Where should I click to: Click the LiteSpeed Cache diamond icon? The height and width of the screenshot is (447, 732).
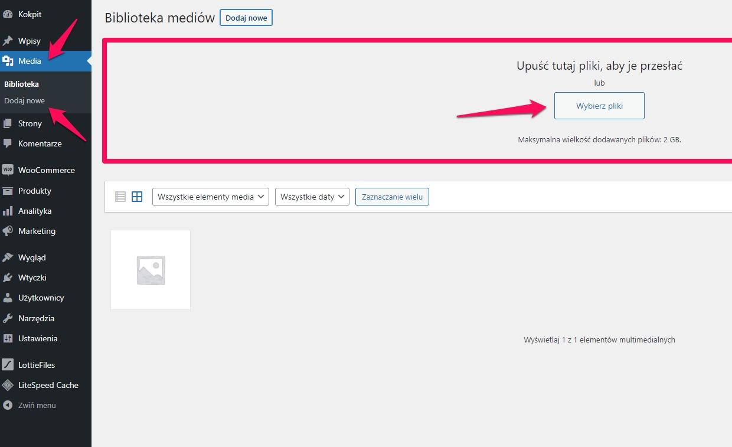(8, 385)
